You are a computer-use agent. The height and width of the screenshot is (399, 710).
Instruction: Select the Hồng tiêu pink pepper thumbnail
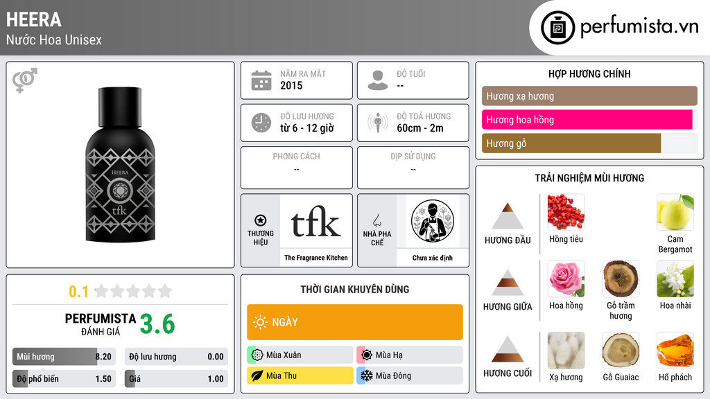pos(566,212)
